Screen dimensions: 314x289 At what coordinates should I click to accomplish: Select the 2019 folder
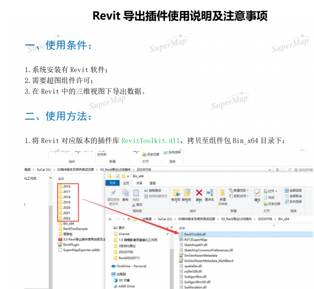click(x=65, y=202)
